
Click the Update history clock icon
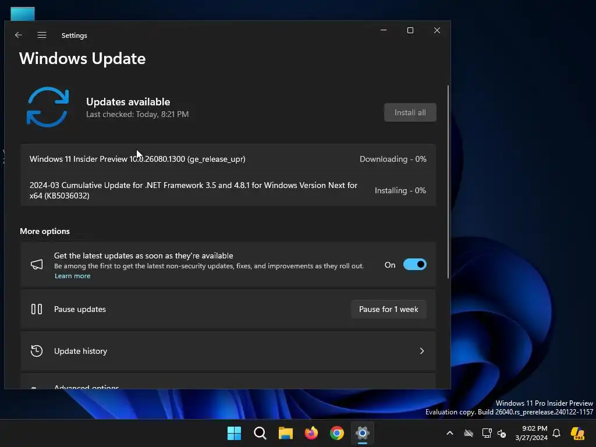pos(37,351)
